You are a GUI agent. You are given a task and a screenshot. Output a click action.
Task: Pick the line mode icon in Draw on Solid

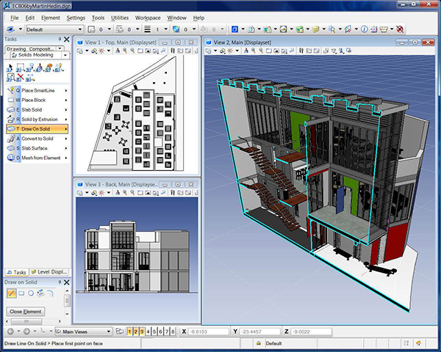click(x=12, y=293)
